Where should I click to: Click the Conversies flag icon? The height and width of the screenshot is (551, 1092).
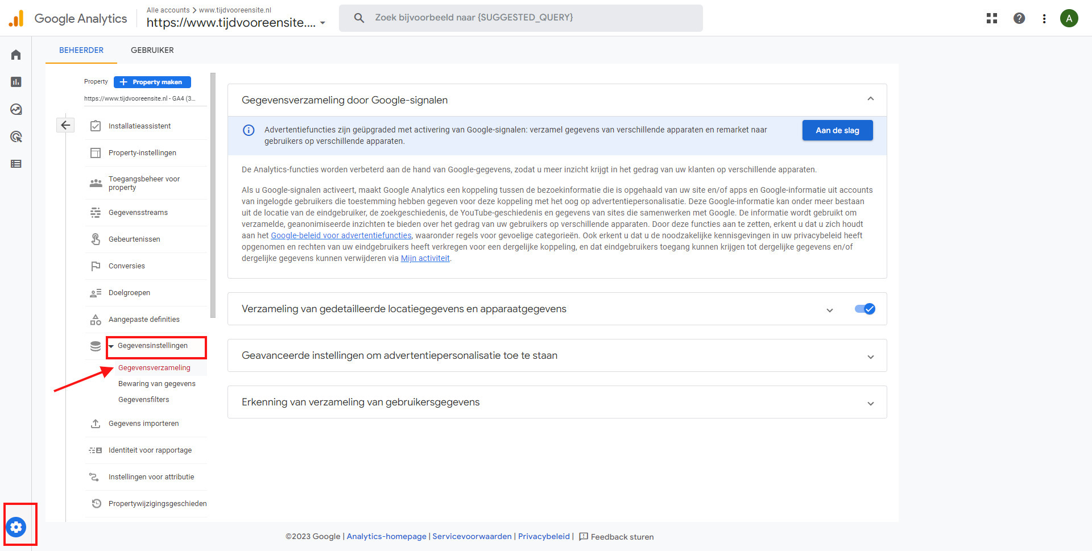(96, 266)
